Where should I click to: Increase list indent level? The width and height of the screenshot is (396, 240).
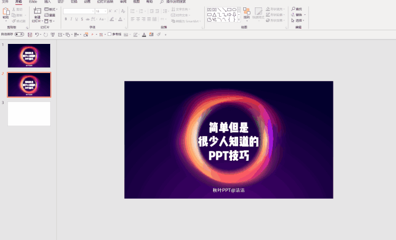[x=157, y=11]
